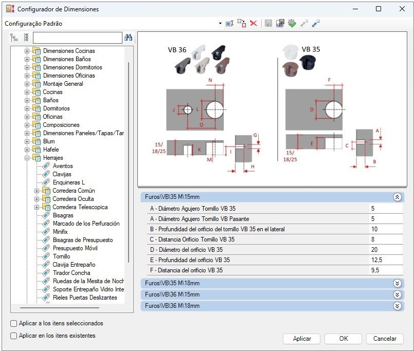This screenshot has height=351, width=414.
Task: Click the Cancelar button
Action: point(385,339)
